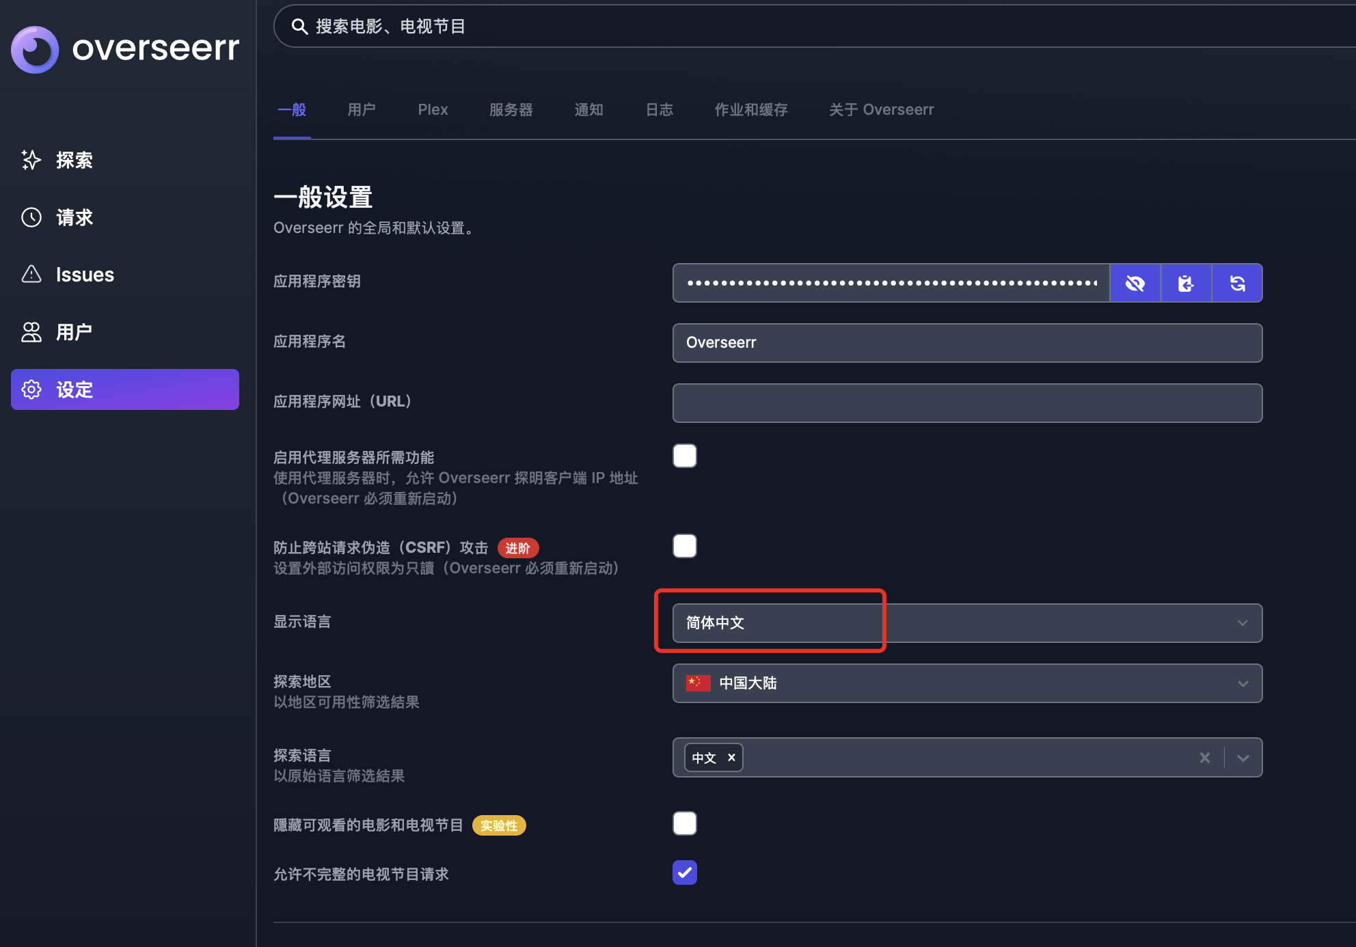Enable proxy support checkbox

pyautogui.click(x=684, y=456)
